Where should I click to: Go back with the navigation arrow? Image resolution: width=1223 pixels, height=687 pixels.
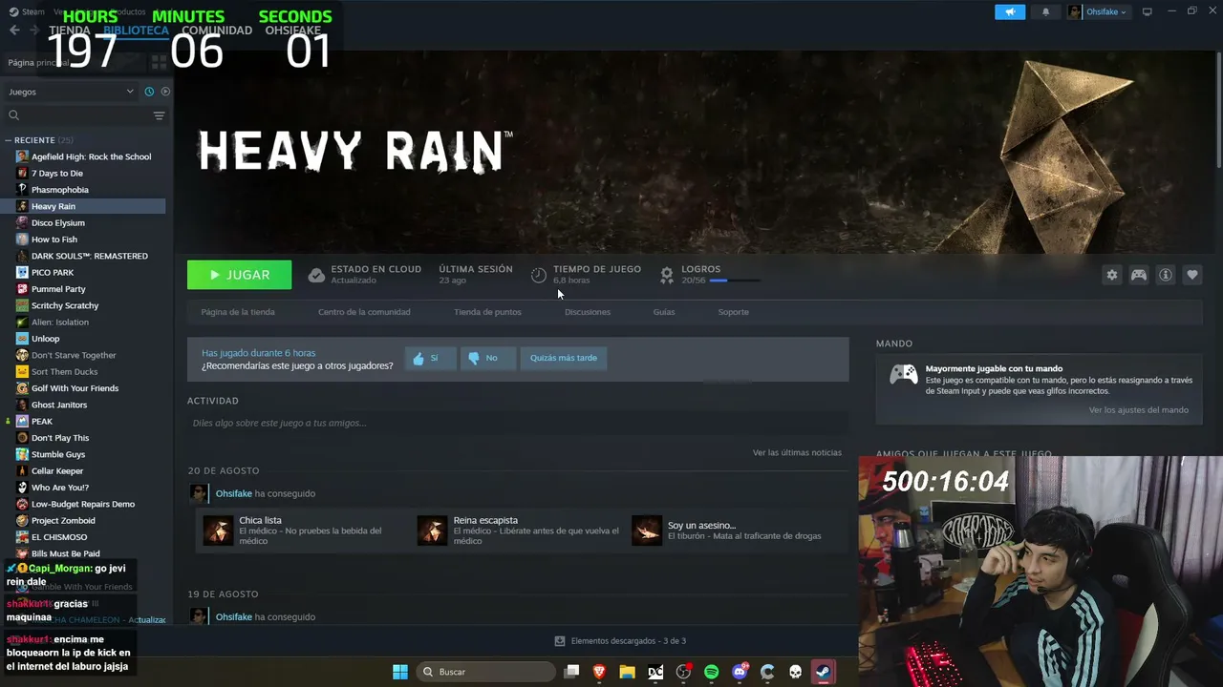(x=14, y=30)
